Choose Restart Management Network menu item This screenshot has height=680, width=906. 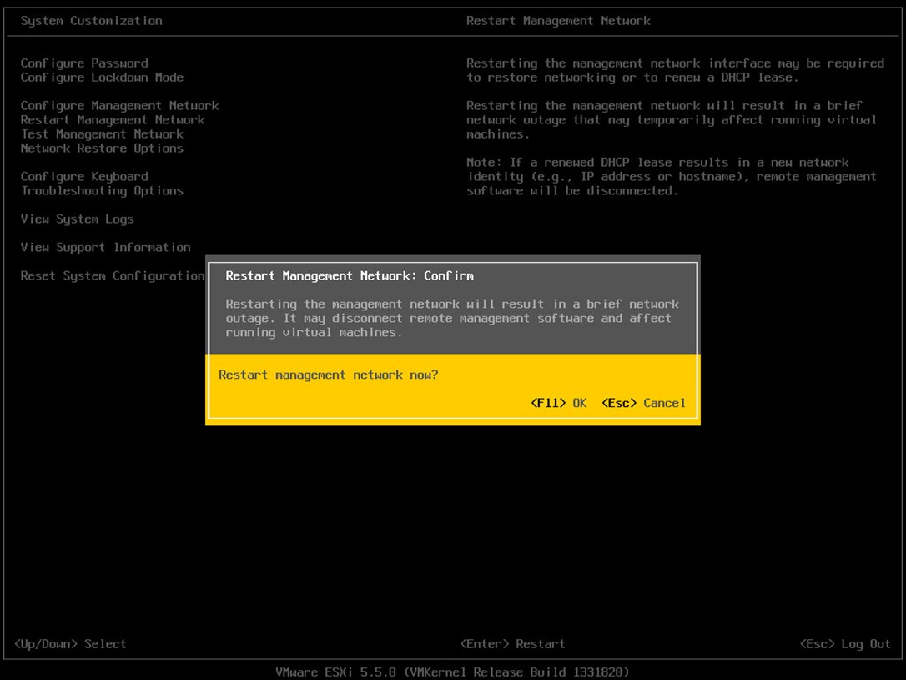click(x=113, y=119)
